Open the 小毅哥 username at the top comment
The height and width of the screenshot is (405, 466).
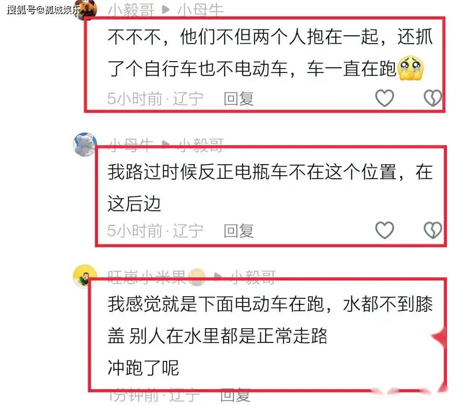(x=131, y=10)
